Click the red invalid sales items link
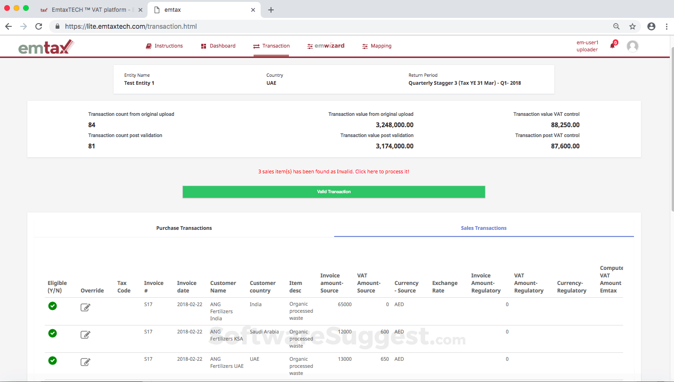 click(x=334, y=171)
